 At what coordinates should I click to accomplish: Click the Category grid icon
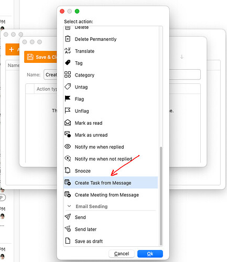(68, 74)
